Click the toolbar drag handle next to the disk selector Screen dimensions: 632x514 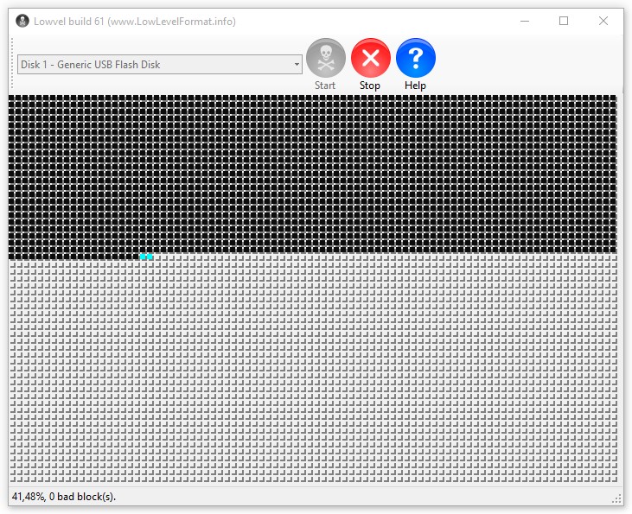[12, 63]
